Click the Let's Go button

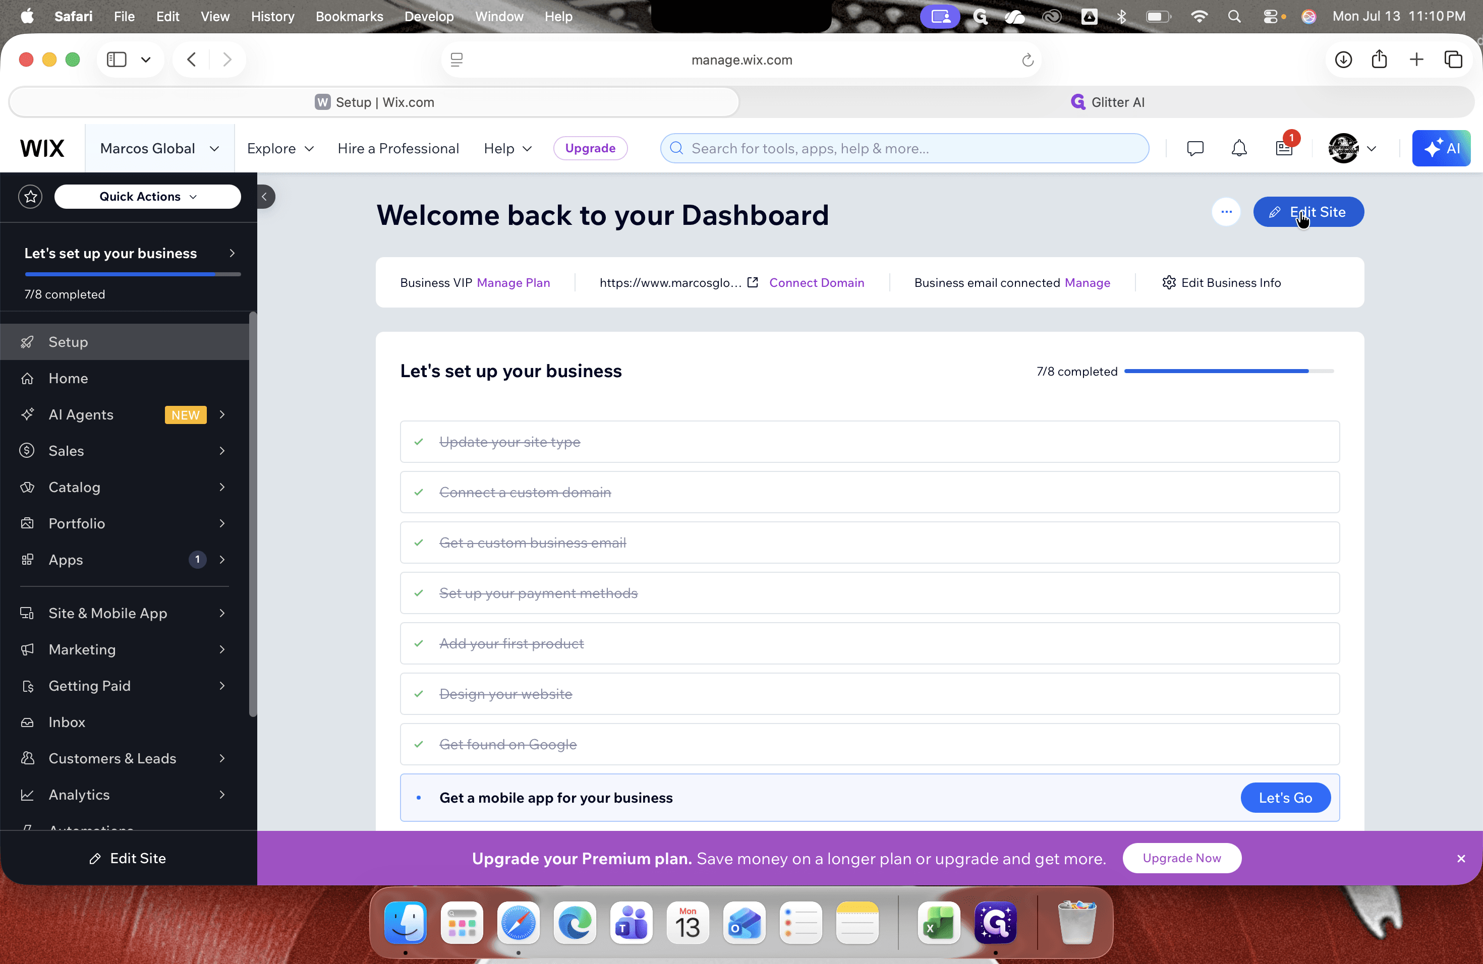pyautogui.click(x=1285, y=797)
